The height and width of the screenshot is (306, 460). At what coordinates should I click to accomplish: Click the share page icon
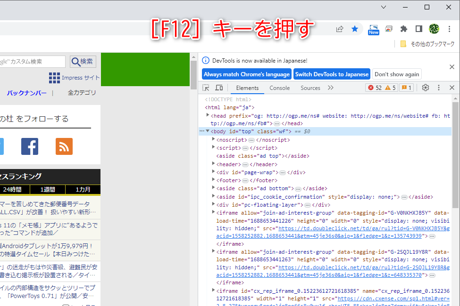[x=339, y=29]
